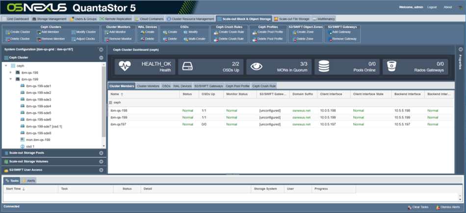466x213 pixels.
Task: Click the Rados Gateways bucket icon
Action: pos(391,67)
